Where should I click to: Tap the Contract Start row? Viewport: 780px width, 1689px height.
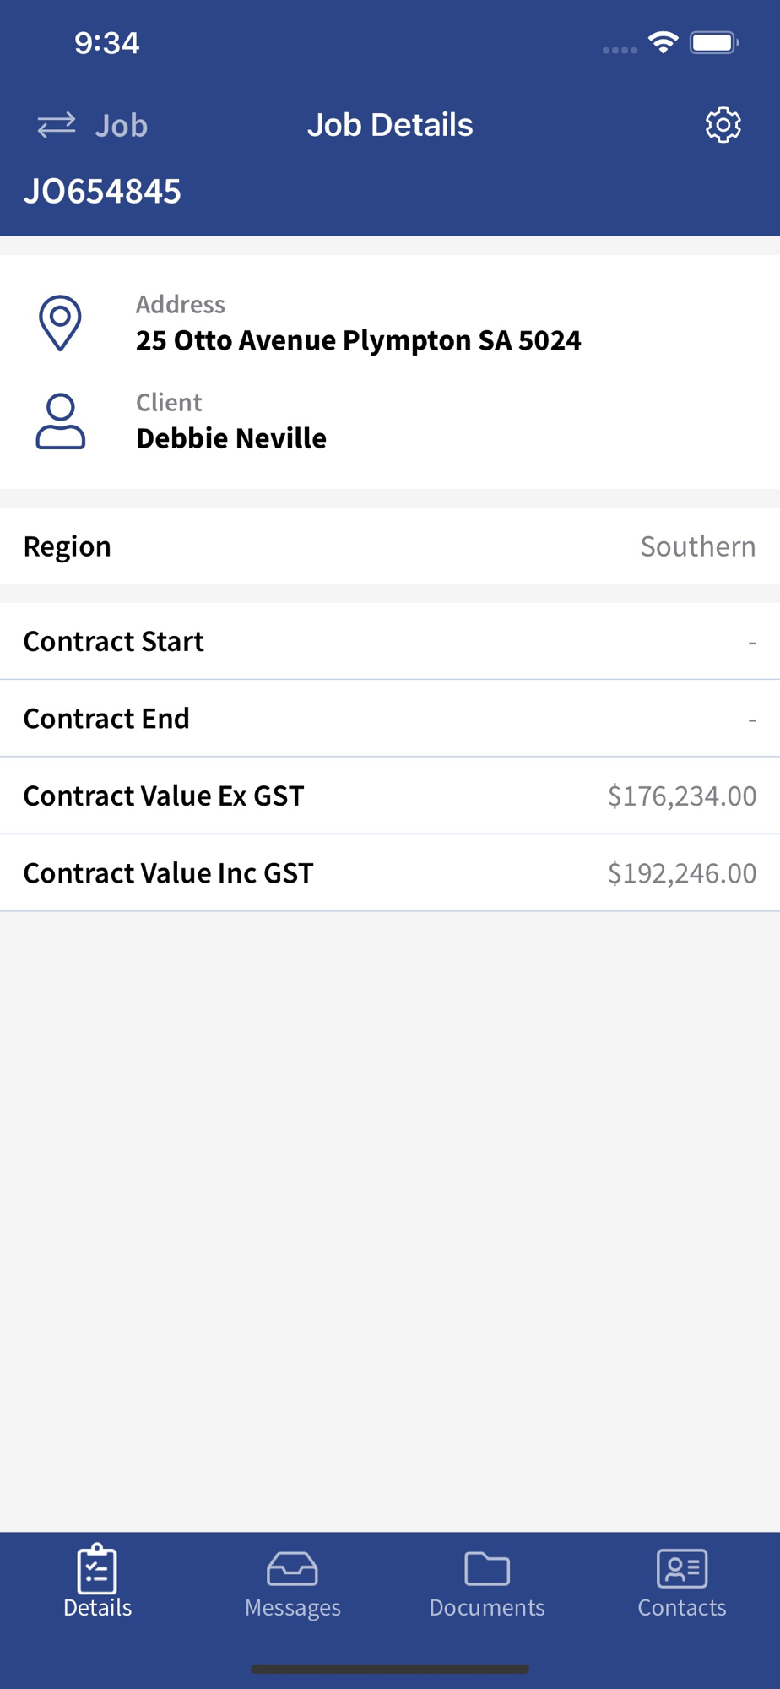point(390,641)
